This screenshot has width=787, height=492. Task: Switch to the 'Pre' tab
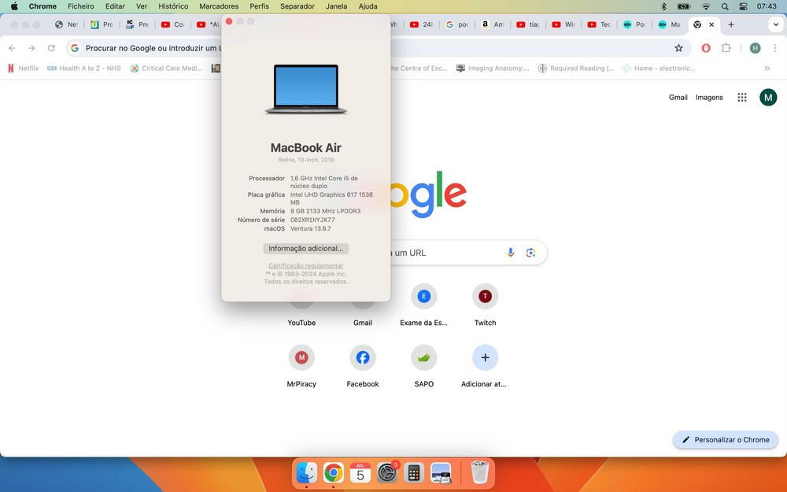(x=137, y=24)
